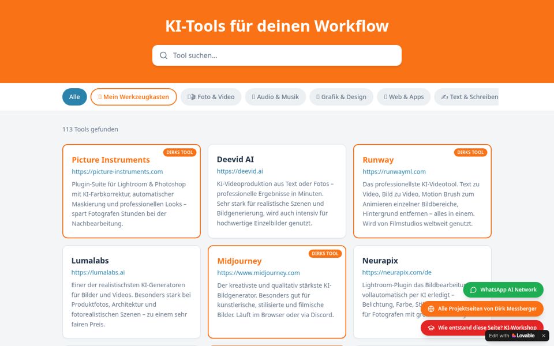Viewport: 554px width, 346px height.
Task: Select the Mein Werkzeugkasten filter
Action: [x=133, y=97]
